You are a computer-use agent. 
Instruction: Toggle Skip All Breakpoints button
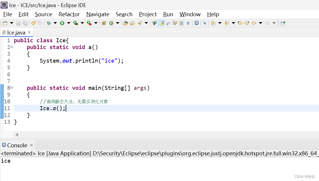click(x=205, y=23)
